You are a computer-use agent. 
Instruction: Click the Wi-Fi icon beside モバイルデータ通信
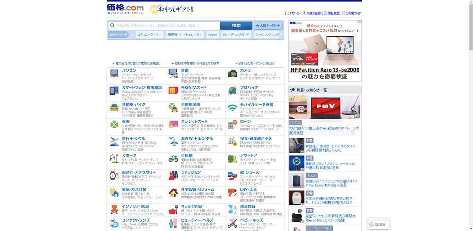click(232, 108)
